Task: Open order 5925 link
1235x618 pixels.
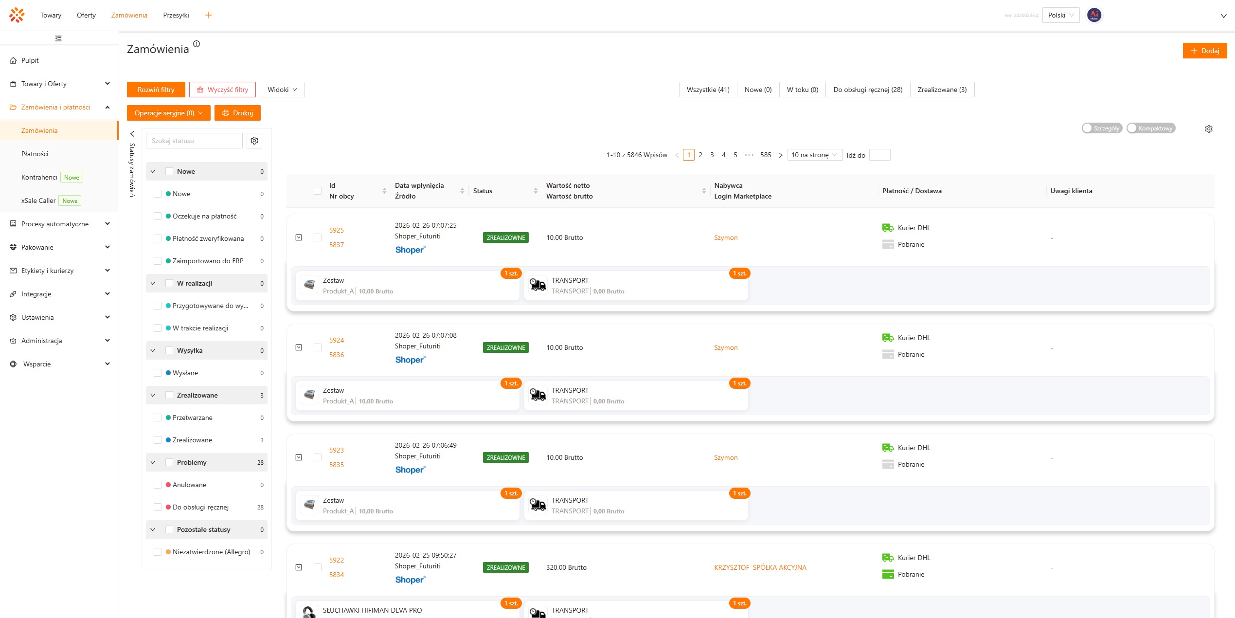Action: pyautogui.click(x=336, y=230)
